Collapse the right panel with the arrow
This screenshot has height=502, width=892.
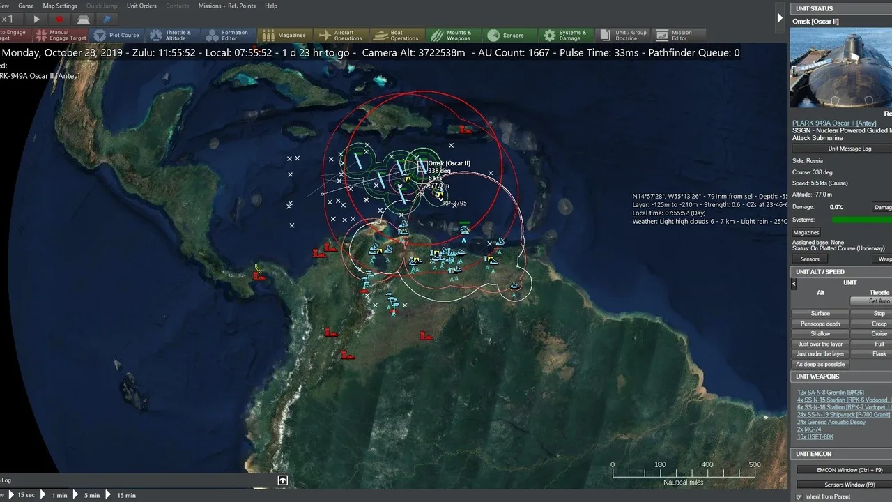780,18
